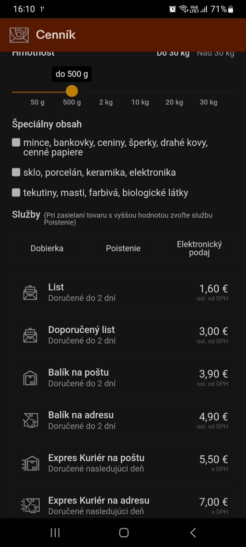Click the Doporučený list envelope icon
This screenshot has height=547, width=246.
pos(30,335)
